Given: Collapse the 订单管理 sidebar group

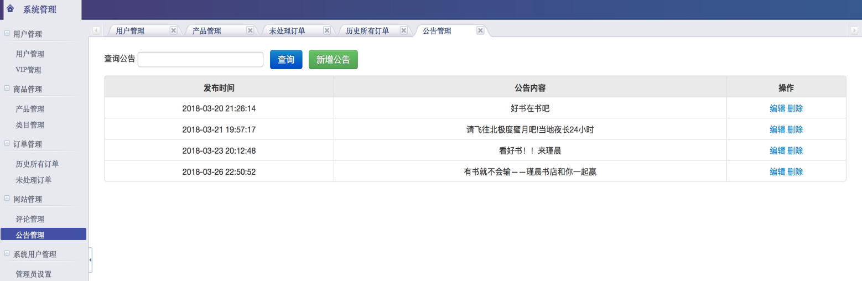Looking at the screenshot, I should tap(7, 144).
